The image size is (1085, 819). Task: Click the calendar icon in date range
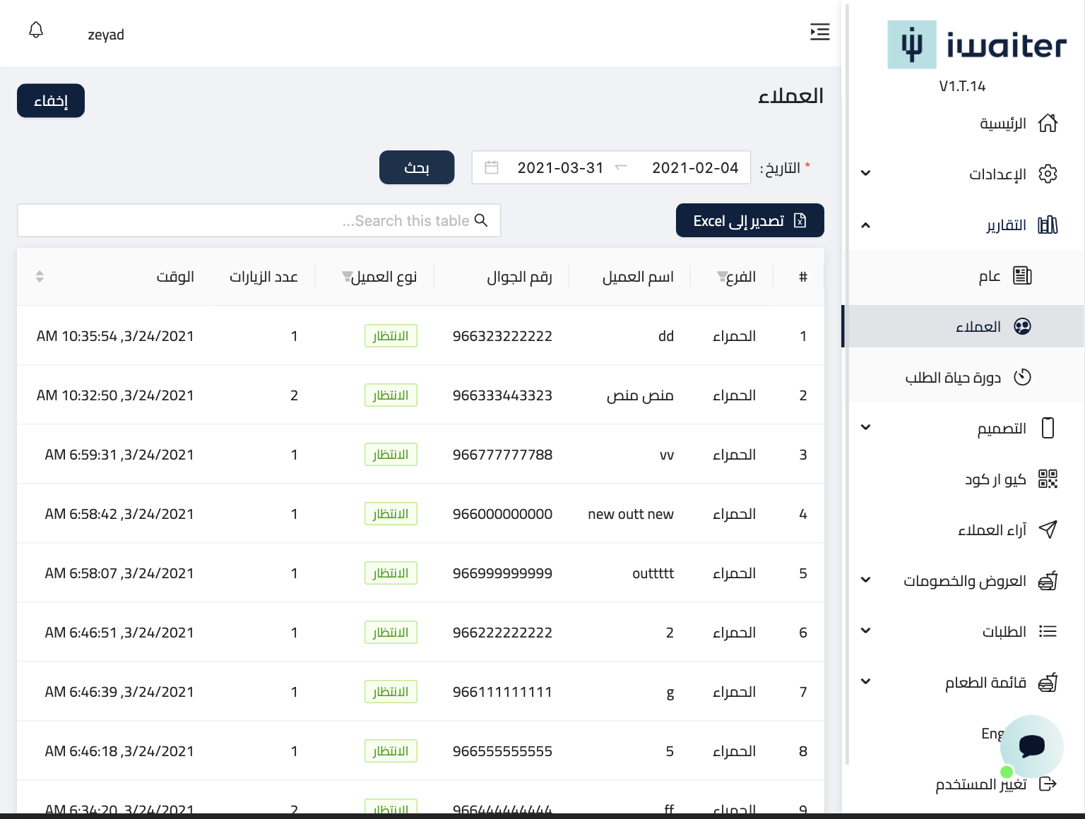tap(492, 167)
